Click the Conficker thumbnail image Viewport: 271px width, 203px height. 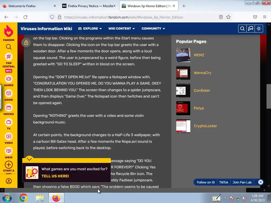[183, 90]
